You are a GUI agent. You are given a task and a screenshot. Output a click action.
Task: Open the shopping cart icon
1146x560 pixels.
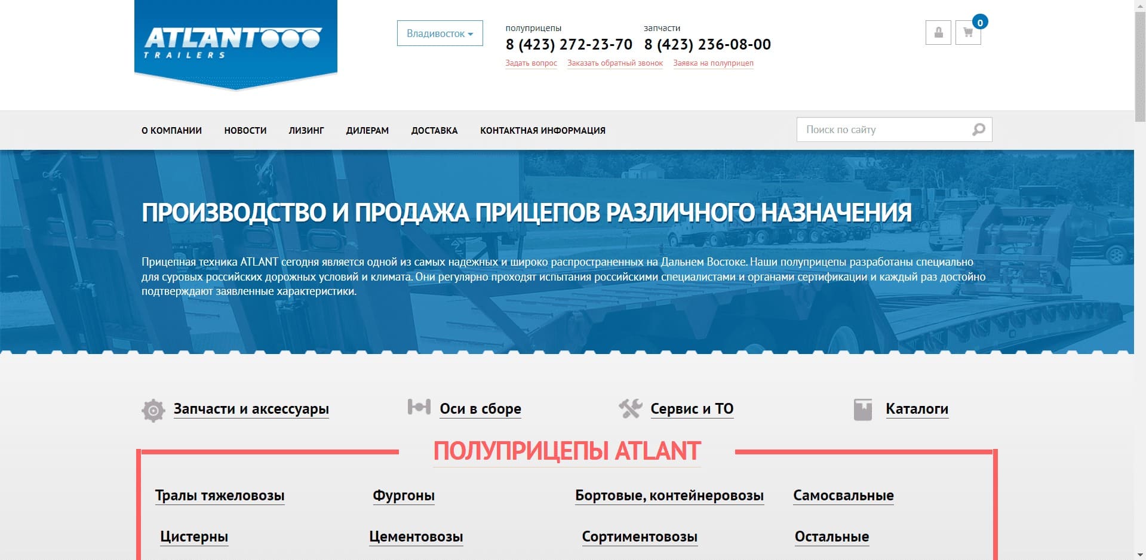[x=968, y=33]
